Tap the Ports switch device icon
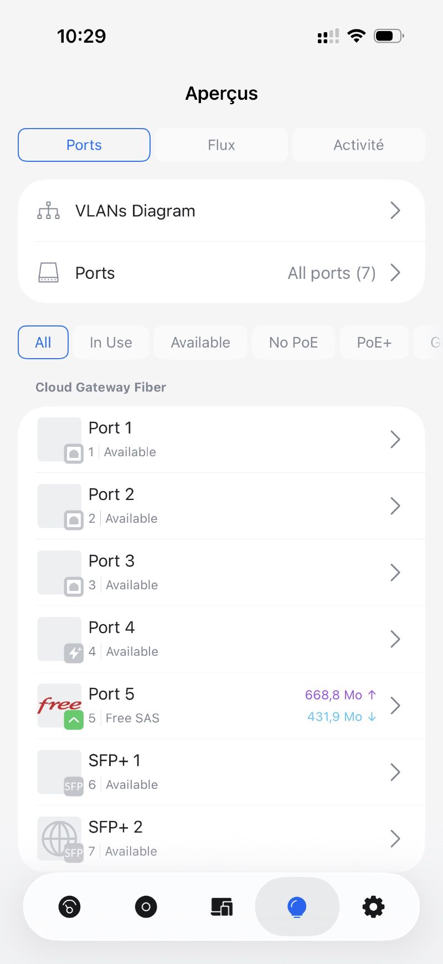The height and width of the screenshot is (964, 443). [x=49, y=273]
